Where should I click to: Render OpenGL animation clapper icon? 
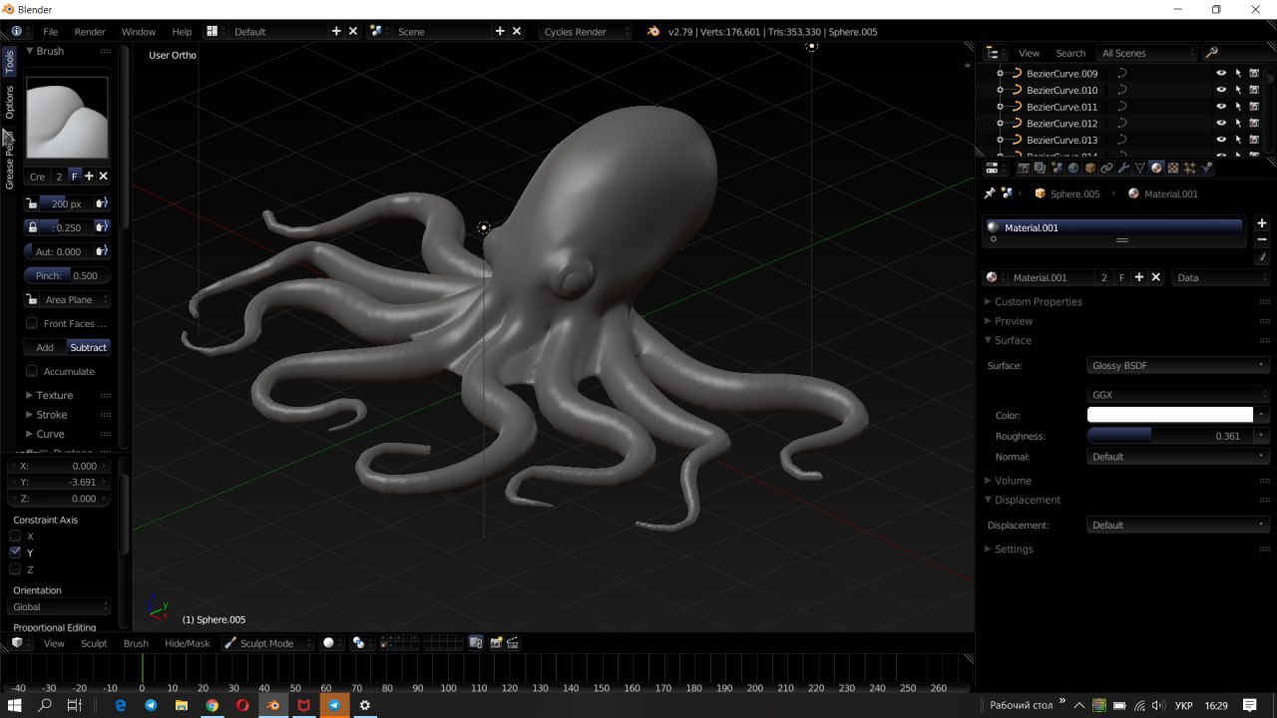click(x=513, y=643)
